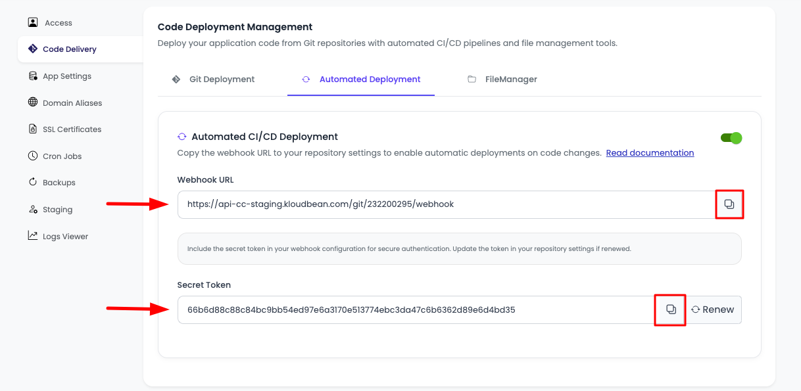Image resolution: width=801 pixels, height=391 pixels.
Task: Open Domain Aliases via globe icon
Action: (x=34, y=103)
